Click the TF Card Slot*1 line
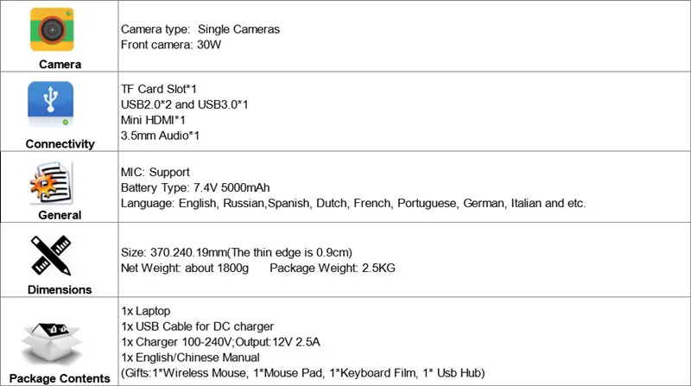Screen dimensions: 691x386 pyautogui.click(x=159, y=90)
